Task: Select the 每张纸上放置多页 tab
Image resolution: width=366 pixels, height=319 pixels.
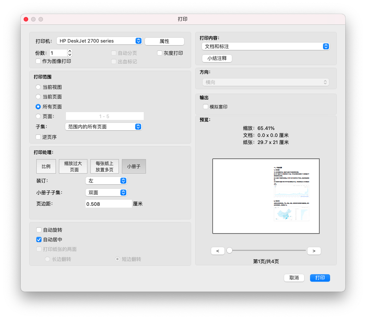Action: 104,167
